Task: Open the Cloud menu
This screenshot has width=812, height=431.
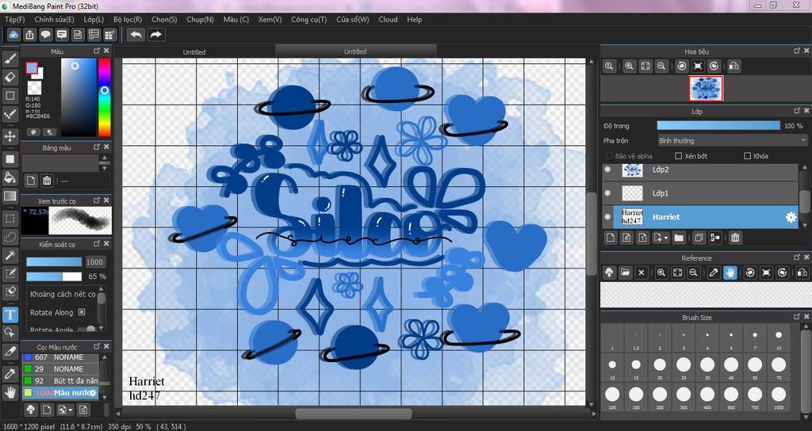Action: pyautogui.click(x=388, y=19)
